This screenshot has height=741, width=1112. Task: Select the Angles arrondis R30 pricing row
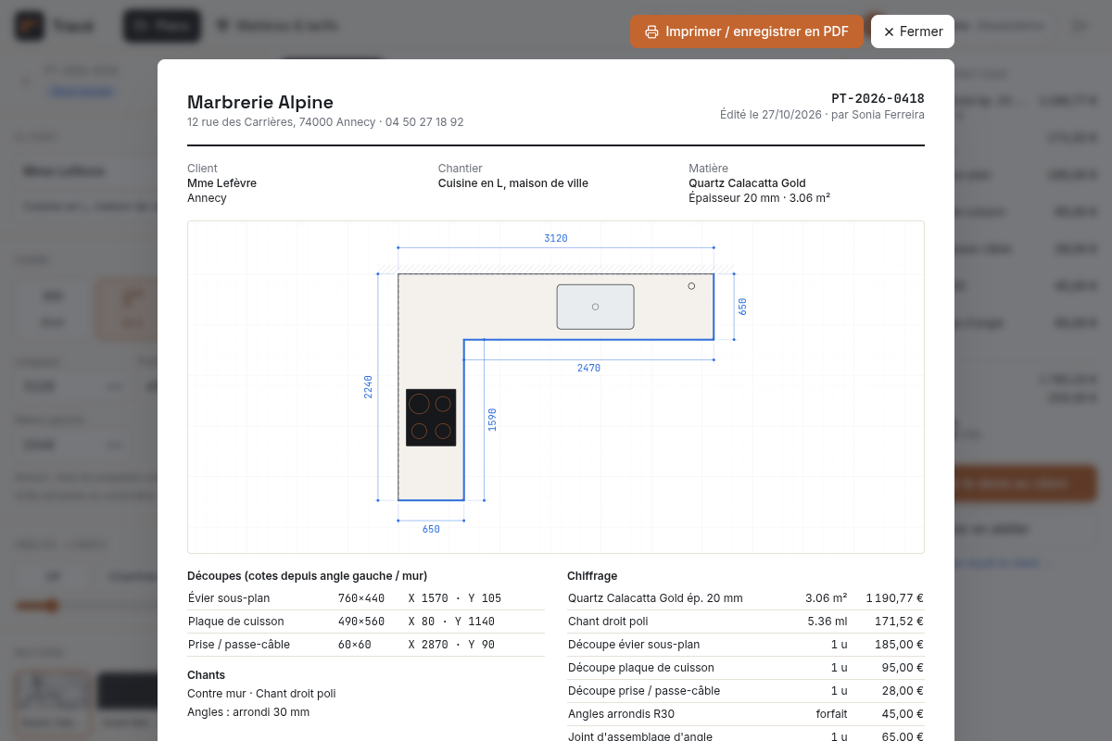click(x=746, y=714)
